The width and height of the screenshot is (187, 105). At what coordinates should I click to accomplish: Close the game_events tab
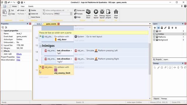pyautogui.click(x=58, y=24)
